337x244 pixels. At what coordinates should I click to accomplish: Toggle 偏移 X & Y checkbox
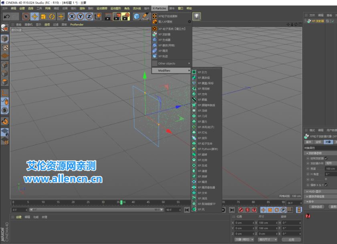tap(326, 185)
